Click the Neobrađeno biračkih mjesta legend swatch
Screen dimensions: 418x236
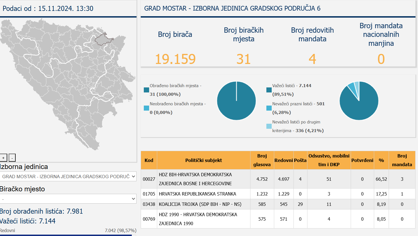coord(146,108)
